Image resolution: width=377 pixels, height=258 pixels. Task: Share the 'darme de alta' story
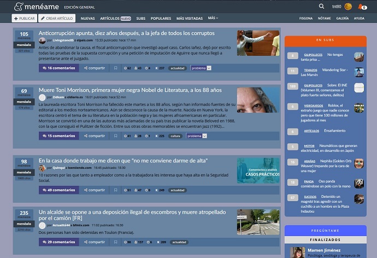point(95,190)
